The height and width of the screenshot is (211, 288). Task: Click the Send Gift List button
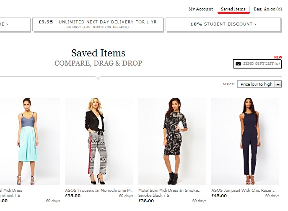(257, 64)
